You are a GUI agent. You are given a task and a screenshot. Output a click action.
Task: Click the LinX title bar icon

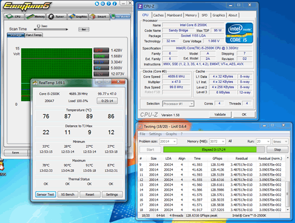point(140,126)
